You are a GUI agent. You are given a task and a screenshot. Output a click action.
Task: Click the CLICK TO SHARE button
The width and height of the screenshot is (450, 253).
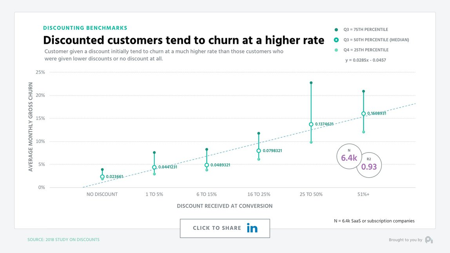(225, 228)
